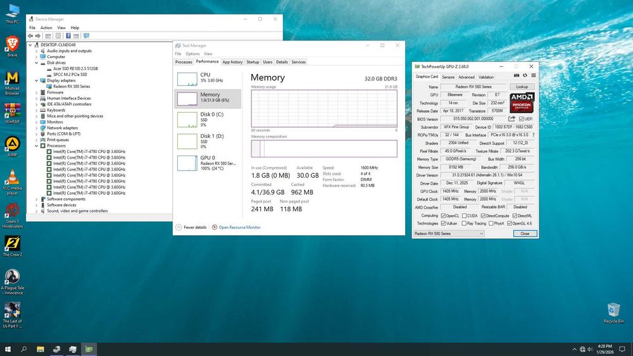Select GPU 0 in Task Manager sidebar
This screenshot has width=633, height=356.
point(208,163)
